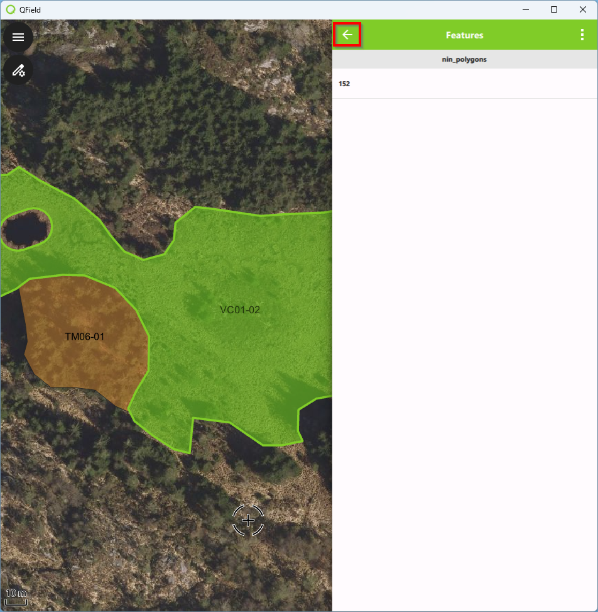Open the three-dot Features options menu

point(582,35)
